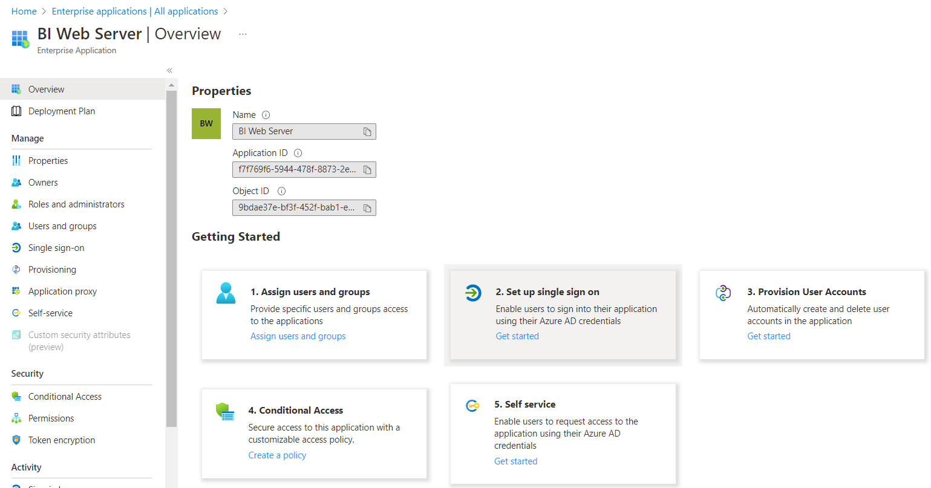The image size is (931, 488).
Task: Click the Single sign-on icon in sidebar
Action: coord(16,248)
